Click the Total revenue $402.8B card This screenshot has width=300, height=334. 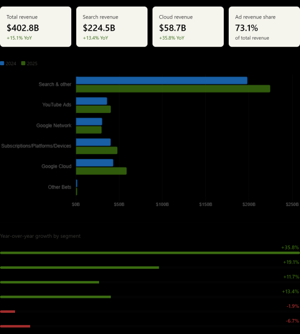(36, 27)
